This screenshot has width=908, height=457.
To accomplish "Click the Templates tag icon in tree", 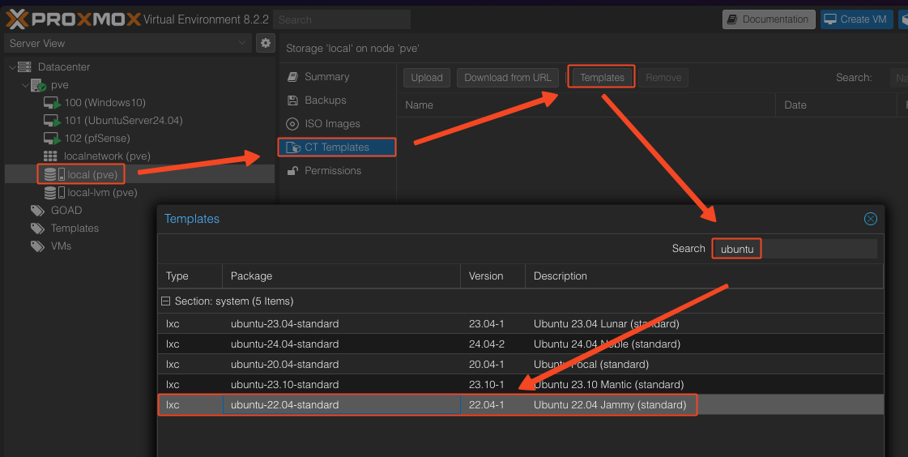I will (37, 228).
